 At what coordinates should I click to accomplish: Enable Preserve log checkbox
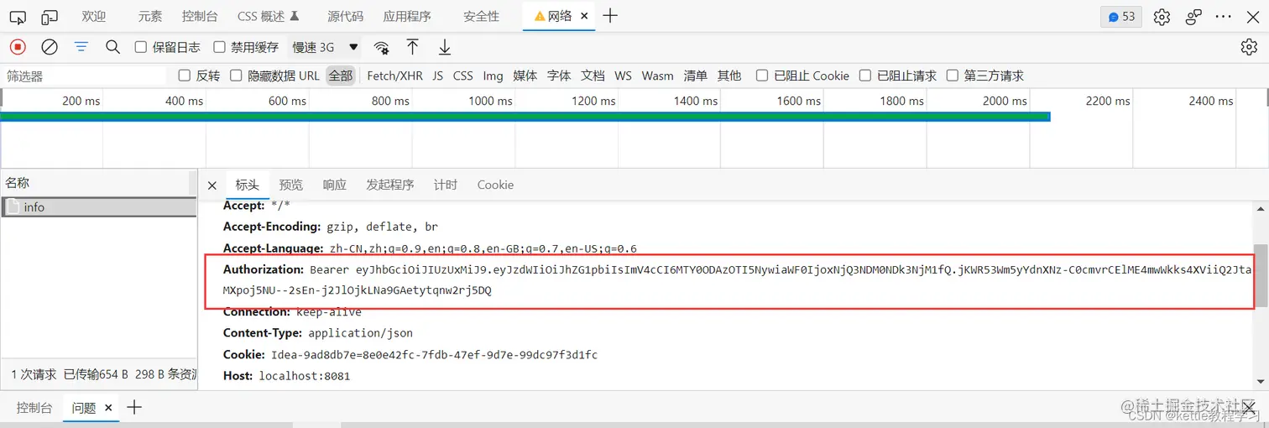[141, 47]
